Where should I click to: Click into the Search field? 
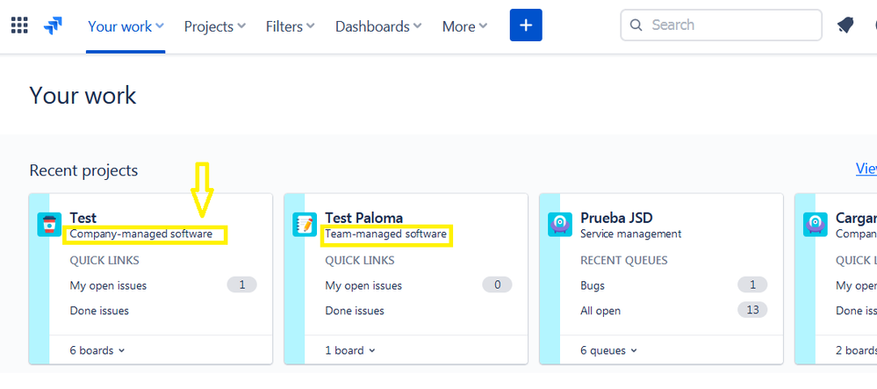click(x=721, y=25)
